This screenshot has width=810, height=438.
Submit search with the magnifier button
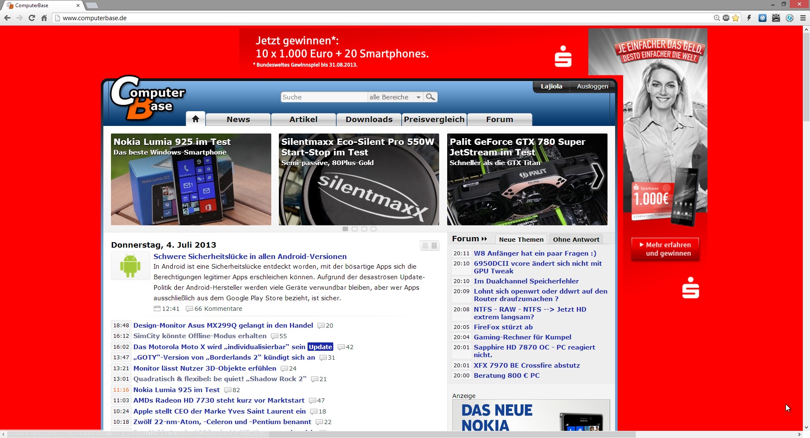[430, 97]
